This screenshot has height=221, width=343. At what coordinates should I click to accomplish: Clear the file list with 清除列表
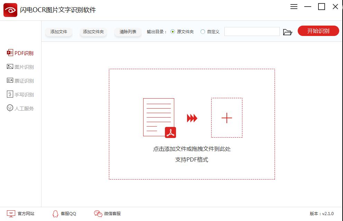(127, 31)
